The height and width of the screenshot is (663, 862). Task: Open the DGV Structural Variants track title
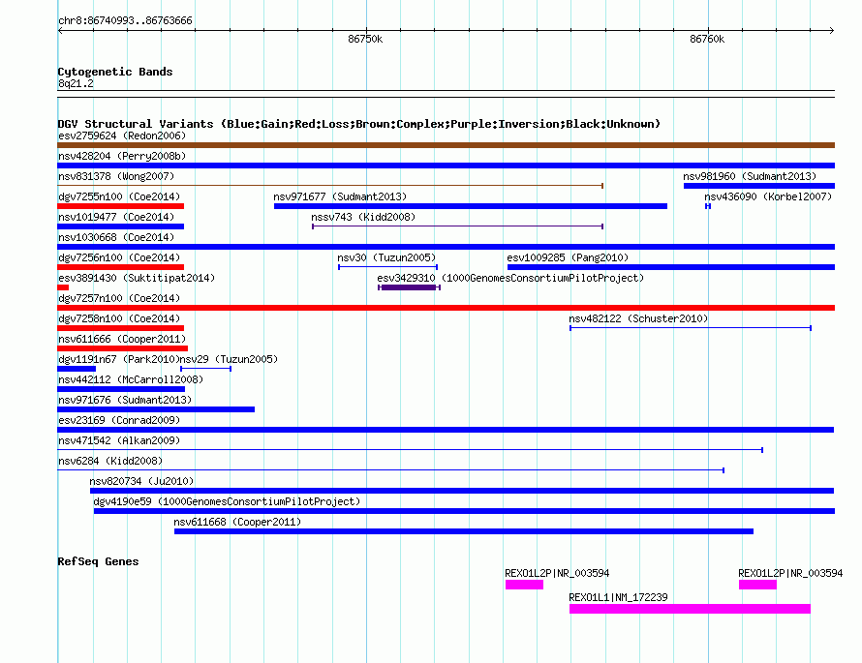pos(358,124)
